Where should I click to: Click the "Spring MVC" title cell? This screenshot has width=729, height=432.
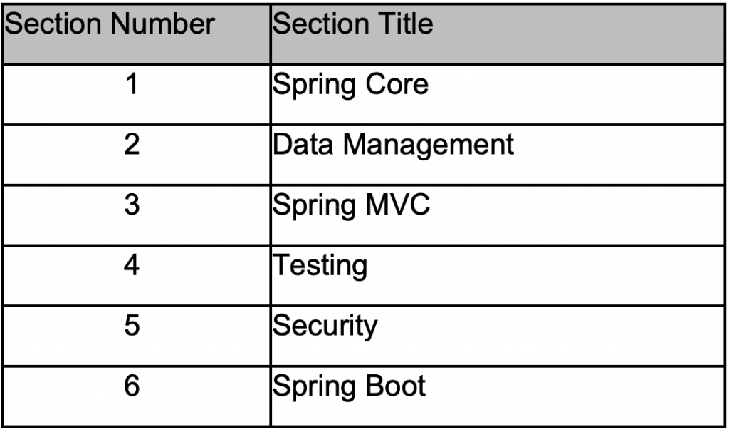[x=352, y=206]
